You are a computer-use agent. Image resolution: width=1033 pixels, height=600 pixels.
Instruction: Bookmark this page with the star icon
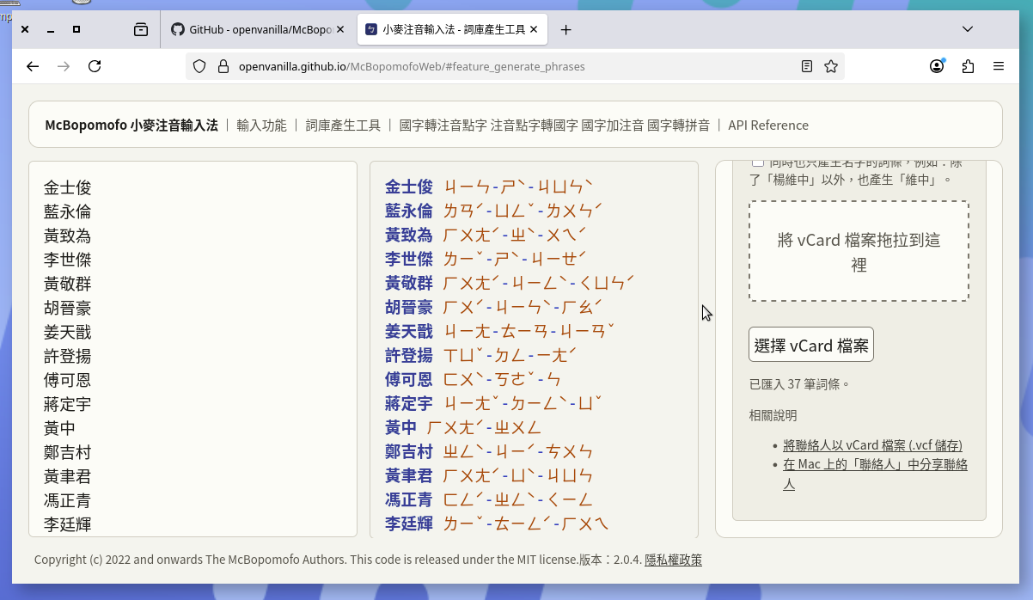point(831,66)
